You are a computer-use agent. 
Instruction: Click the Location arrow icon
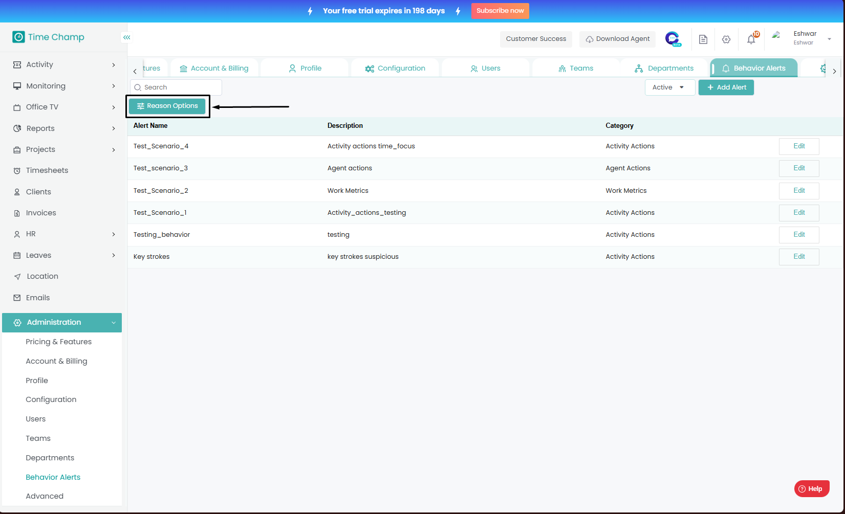[17, 276]
